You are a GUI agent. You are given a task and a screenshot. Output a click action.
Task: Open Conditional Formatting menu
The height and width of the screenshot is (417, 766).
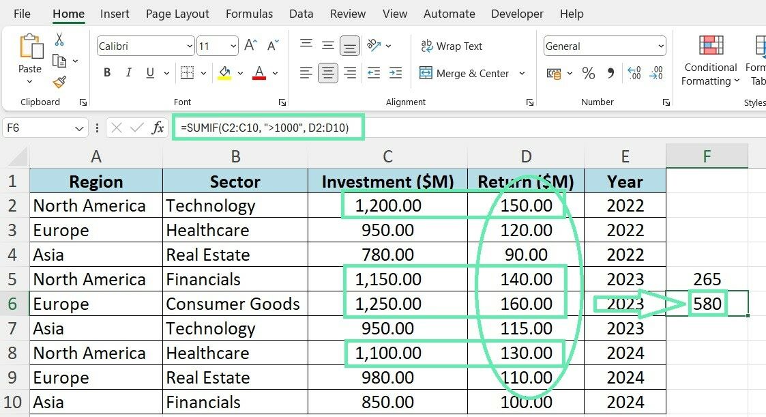pyautogui.click(x=710, y=61)
